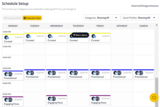Click the SATURDAY column header

click(x=122, y=26)
